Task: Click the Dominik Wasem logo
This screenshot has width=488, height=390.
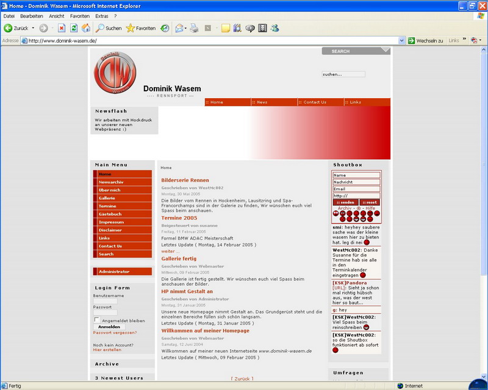Action: [115, 74]
